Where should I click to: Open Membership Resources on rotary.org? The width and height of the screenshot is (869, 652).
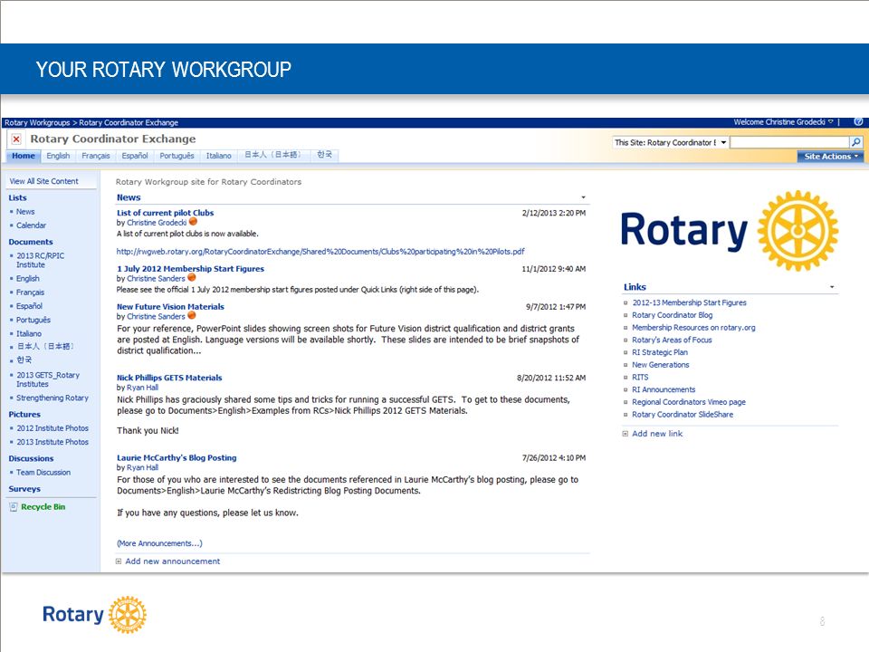tap(693, 328)
